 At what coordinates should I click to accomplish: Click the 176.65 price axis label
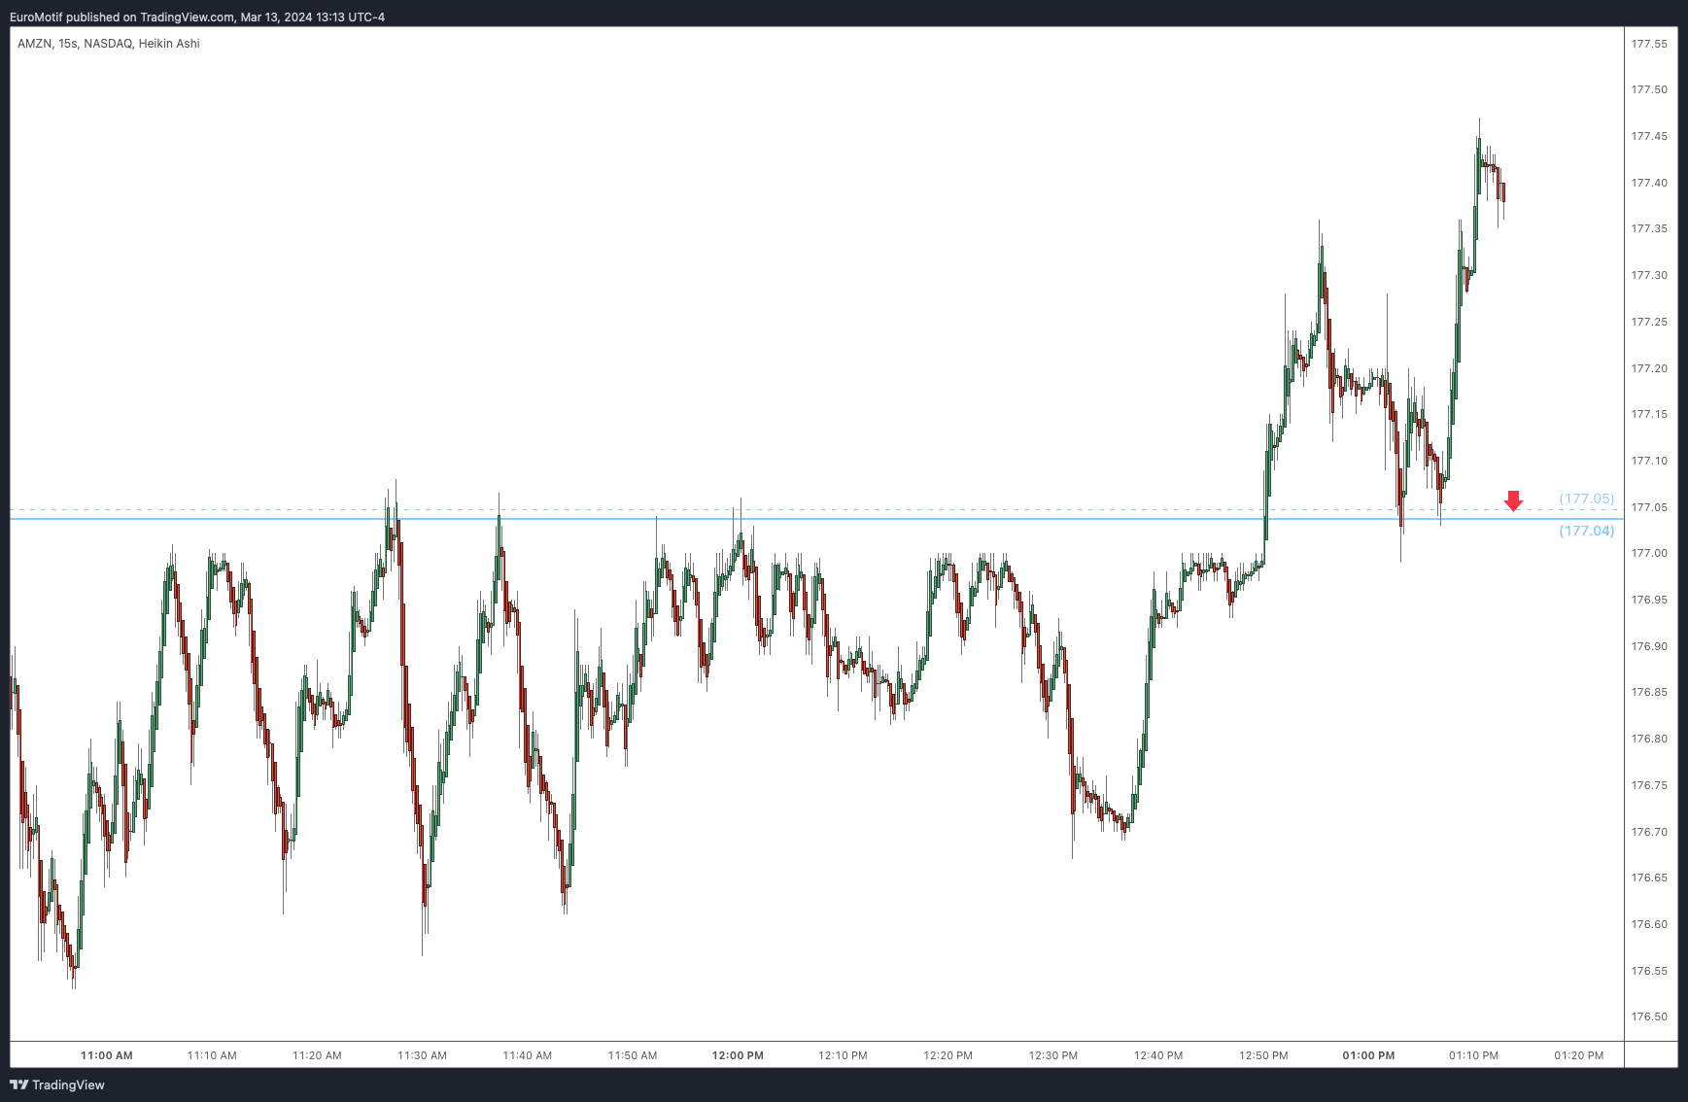[x=1649, y=878]
